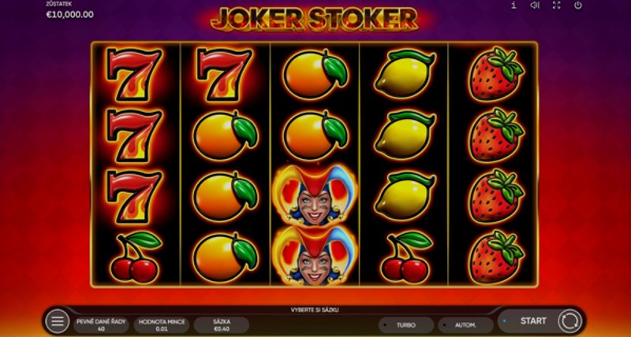Toggle the Turbo mode button
Screen dimensions: 631x337
406,325
